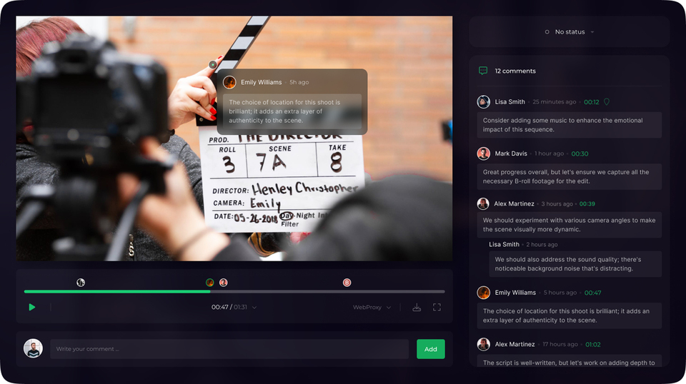Viewport: 686px width, 384px height.
Task: Jump to timestamp 00:12 link
Action: [591, 102]
